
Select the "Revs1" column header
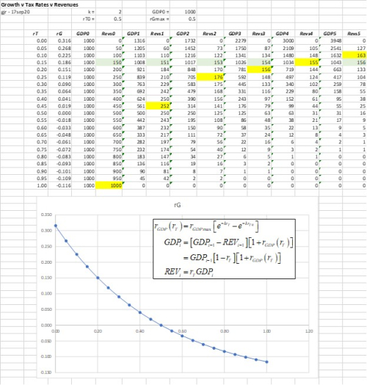[x=158, y=33]
